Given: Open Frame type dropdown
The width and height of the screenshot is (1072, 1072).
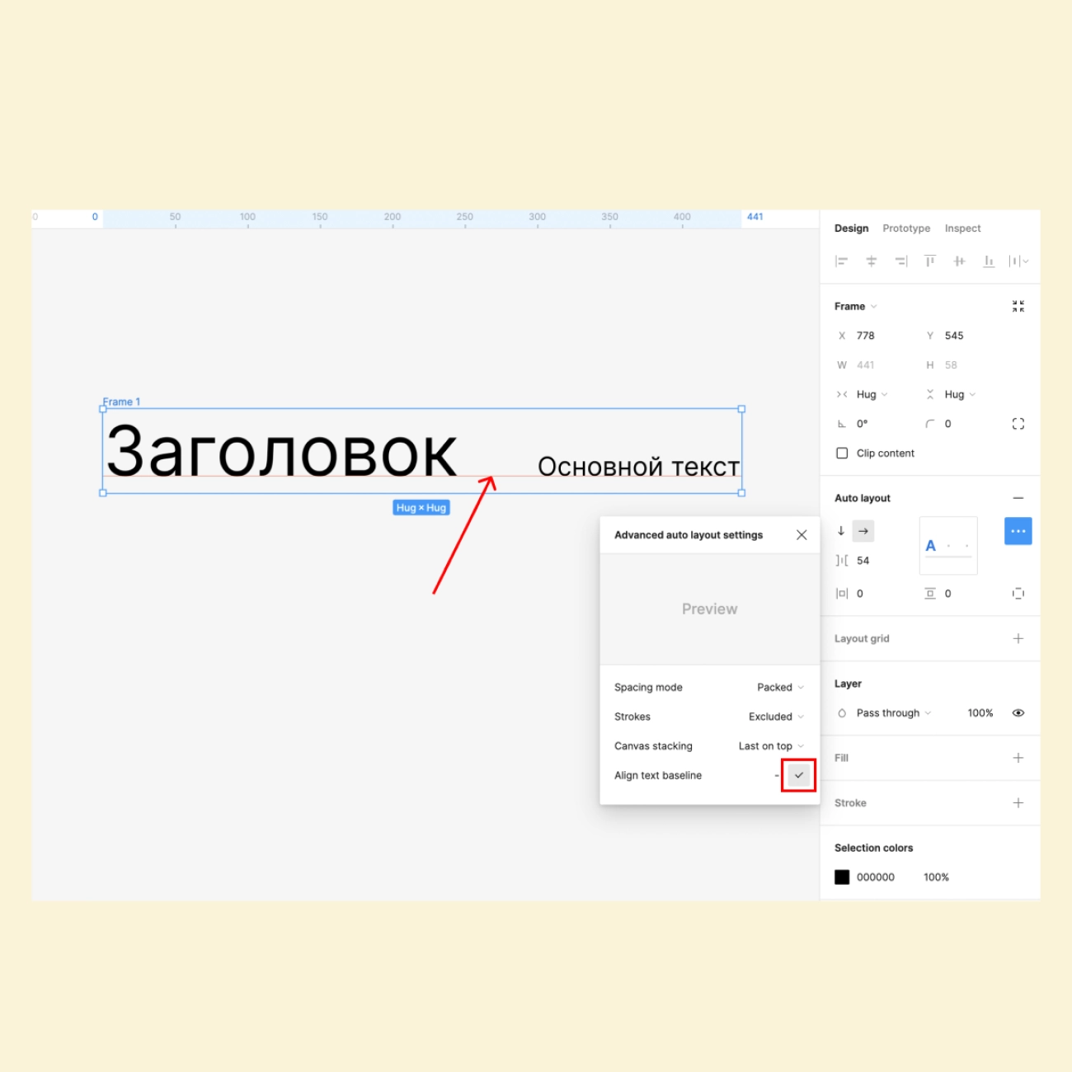Looking at the screenshot, I should point(856,306).
